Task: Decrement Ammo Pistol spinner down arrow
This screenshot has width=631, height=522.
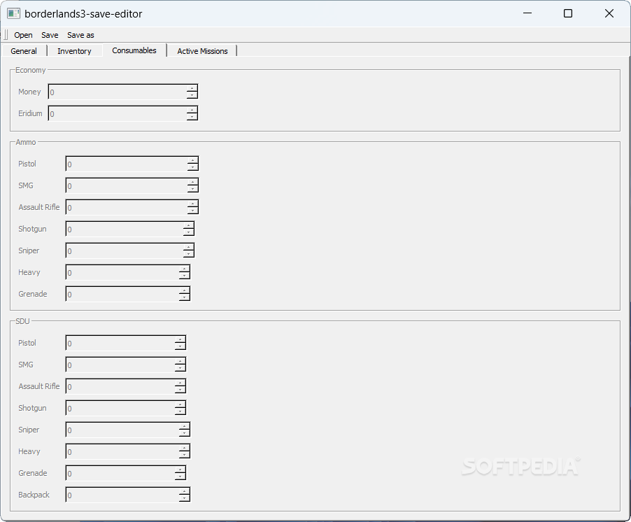Action: [193, 167]
